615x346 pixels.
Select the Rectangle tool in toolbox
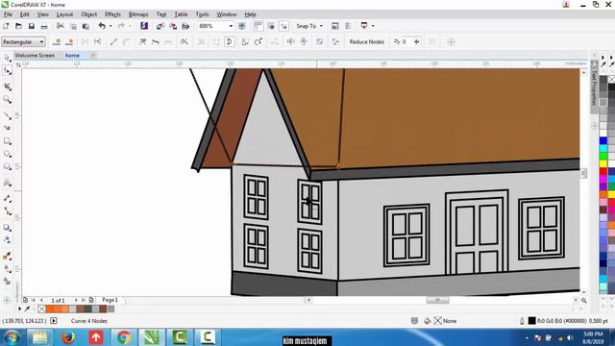7,141
